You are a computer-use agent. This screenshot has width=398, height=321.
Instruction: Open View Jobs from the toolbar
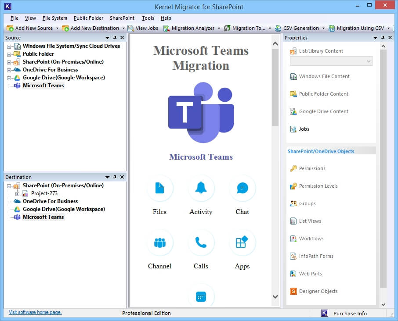point(143,28)
